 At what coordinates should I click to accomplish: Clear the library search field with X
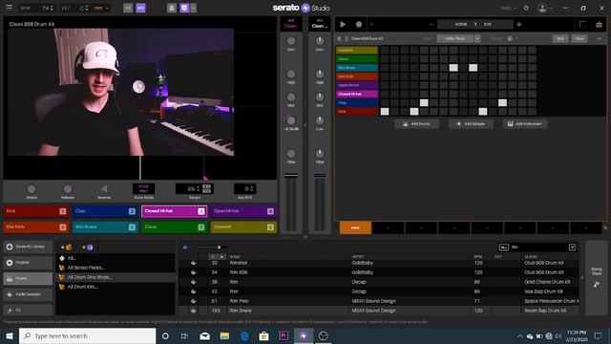(572, 247)
